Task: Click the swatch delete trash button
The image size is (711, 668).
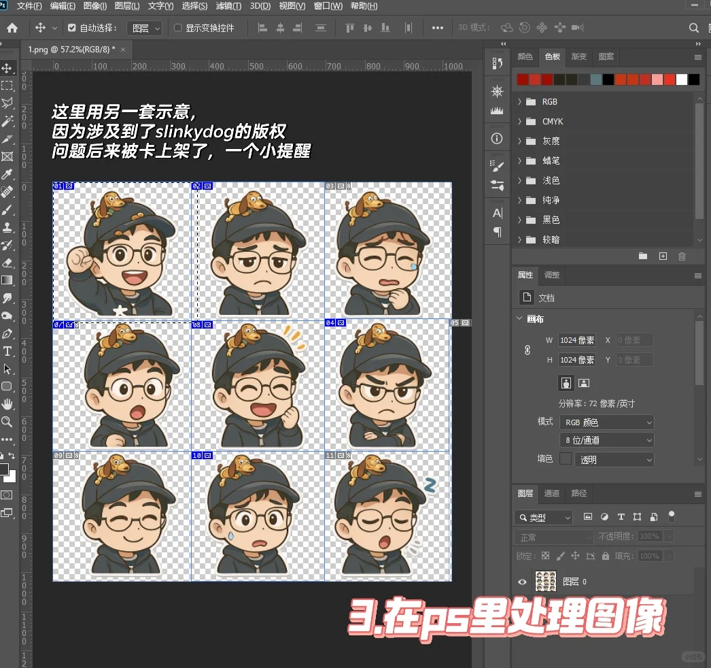Action: [x=683, y=256]
